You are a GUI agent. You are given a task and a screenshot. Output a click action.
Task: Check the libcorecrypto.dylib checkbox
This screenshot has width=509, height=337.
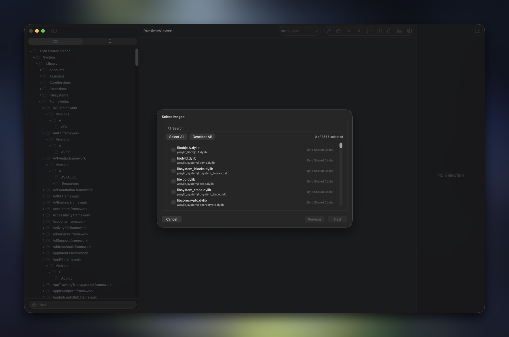pos(173,202)
